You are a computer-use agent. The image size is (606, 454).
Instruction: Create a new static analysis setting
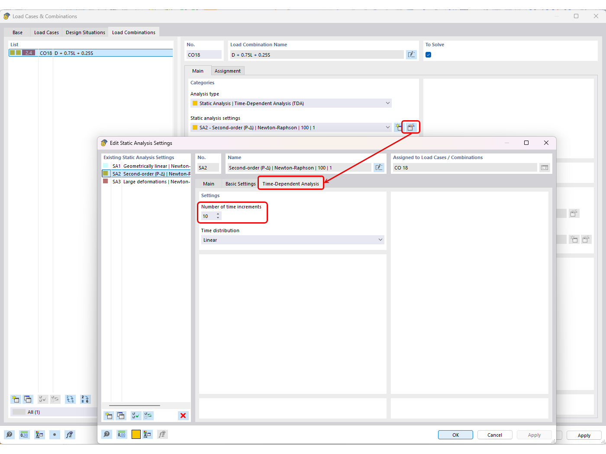109,416
